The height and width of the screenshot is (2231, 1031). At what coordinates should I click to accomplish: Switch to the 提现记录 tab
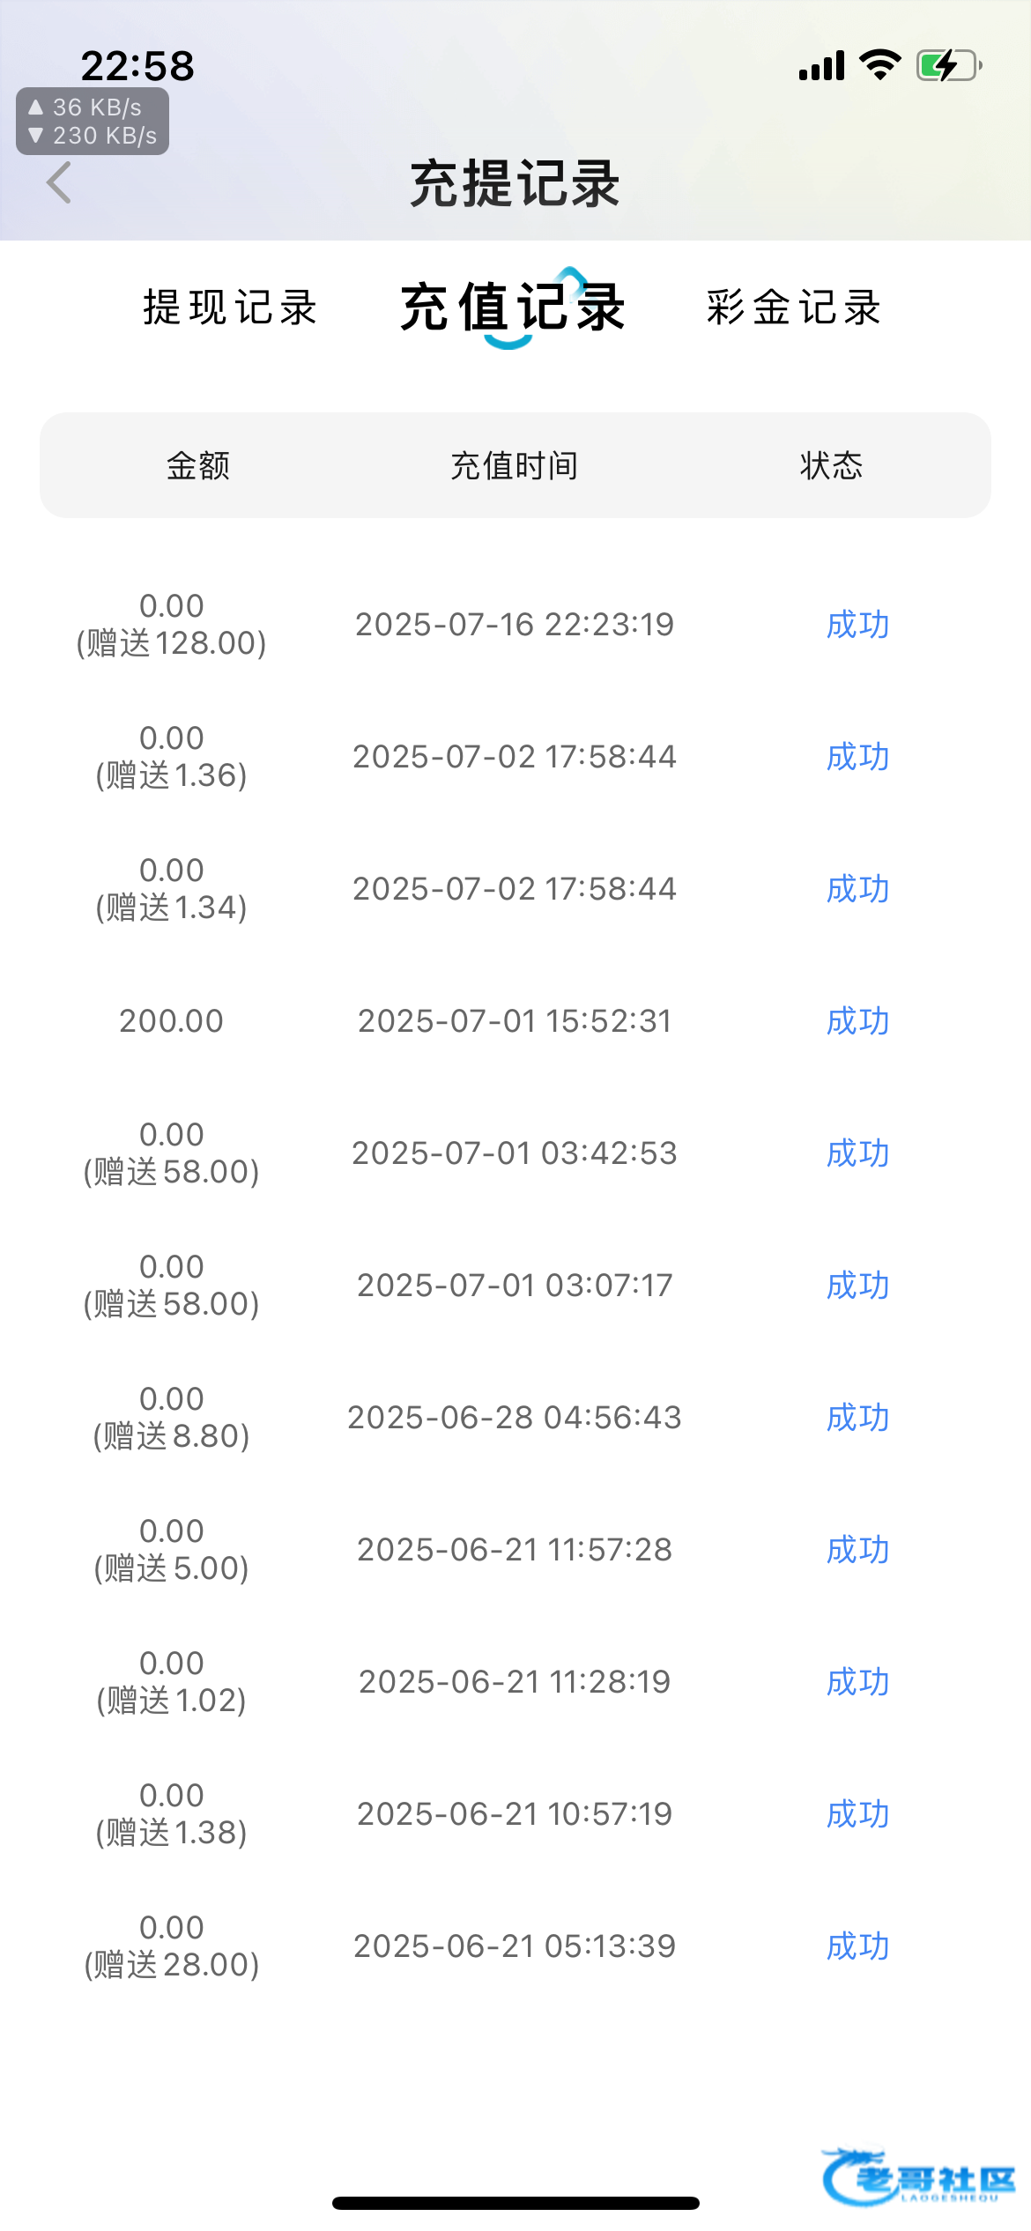click(x=230, y=308)
